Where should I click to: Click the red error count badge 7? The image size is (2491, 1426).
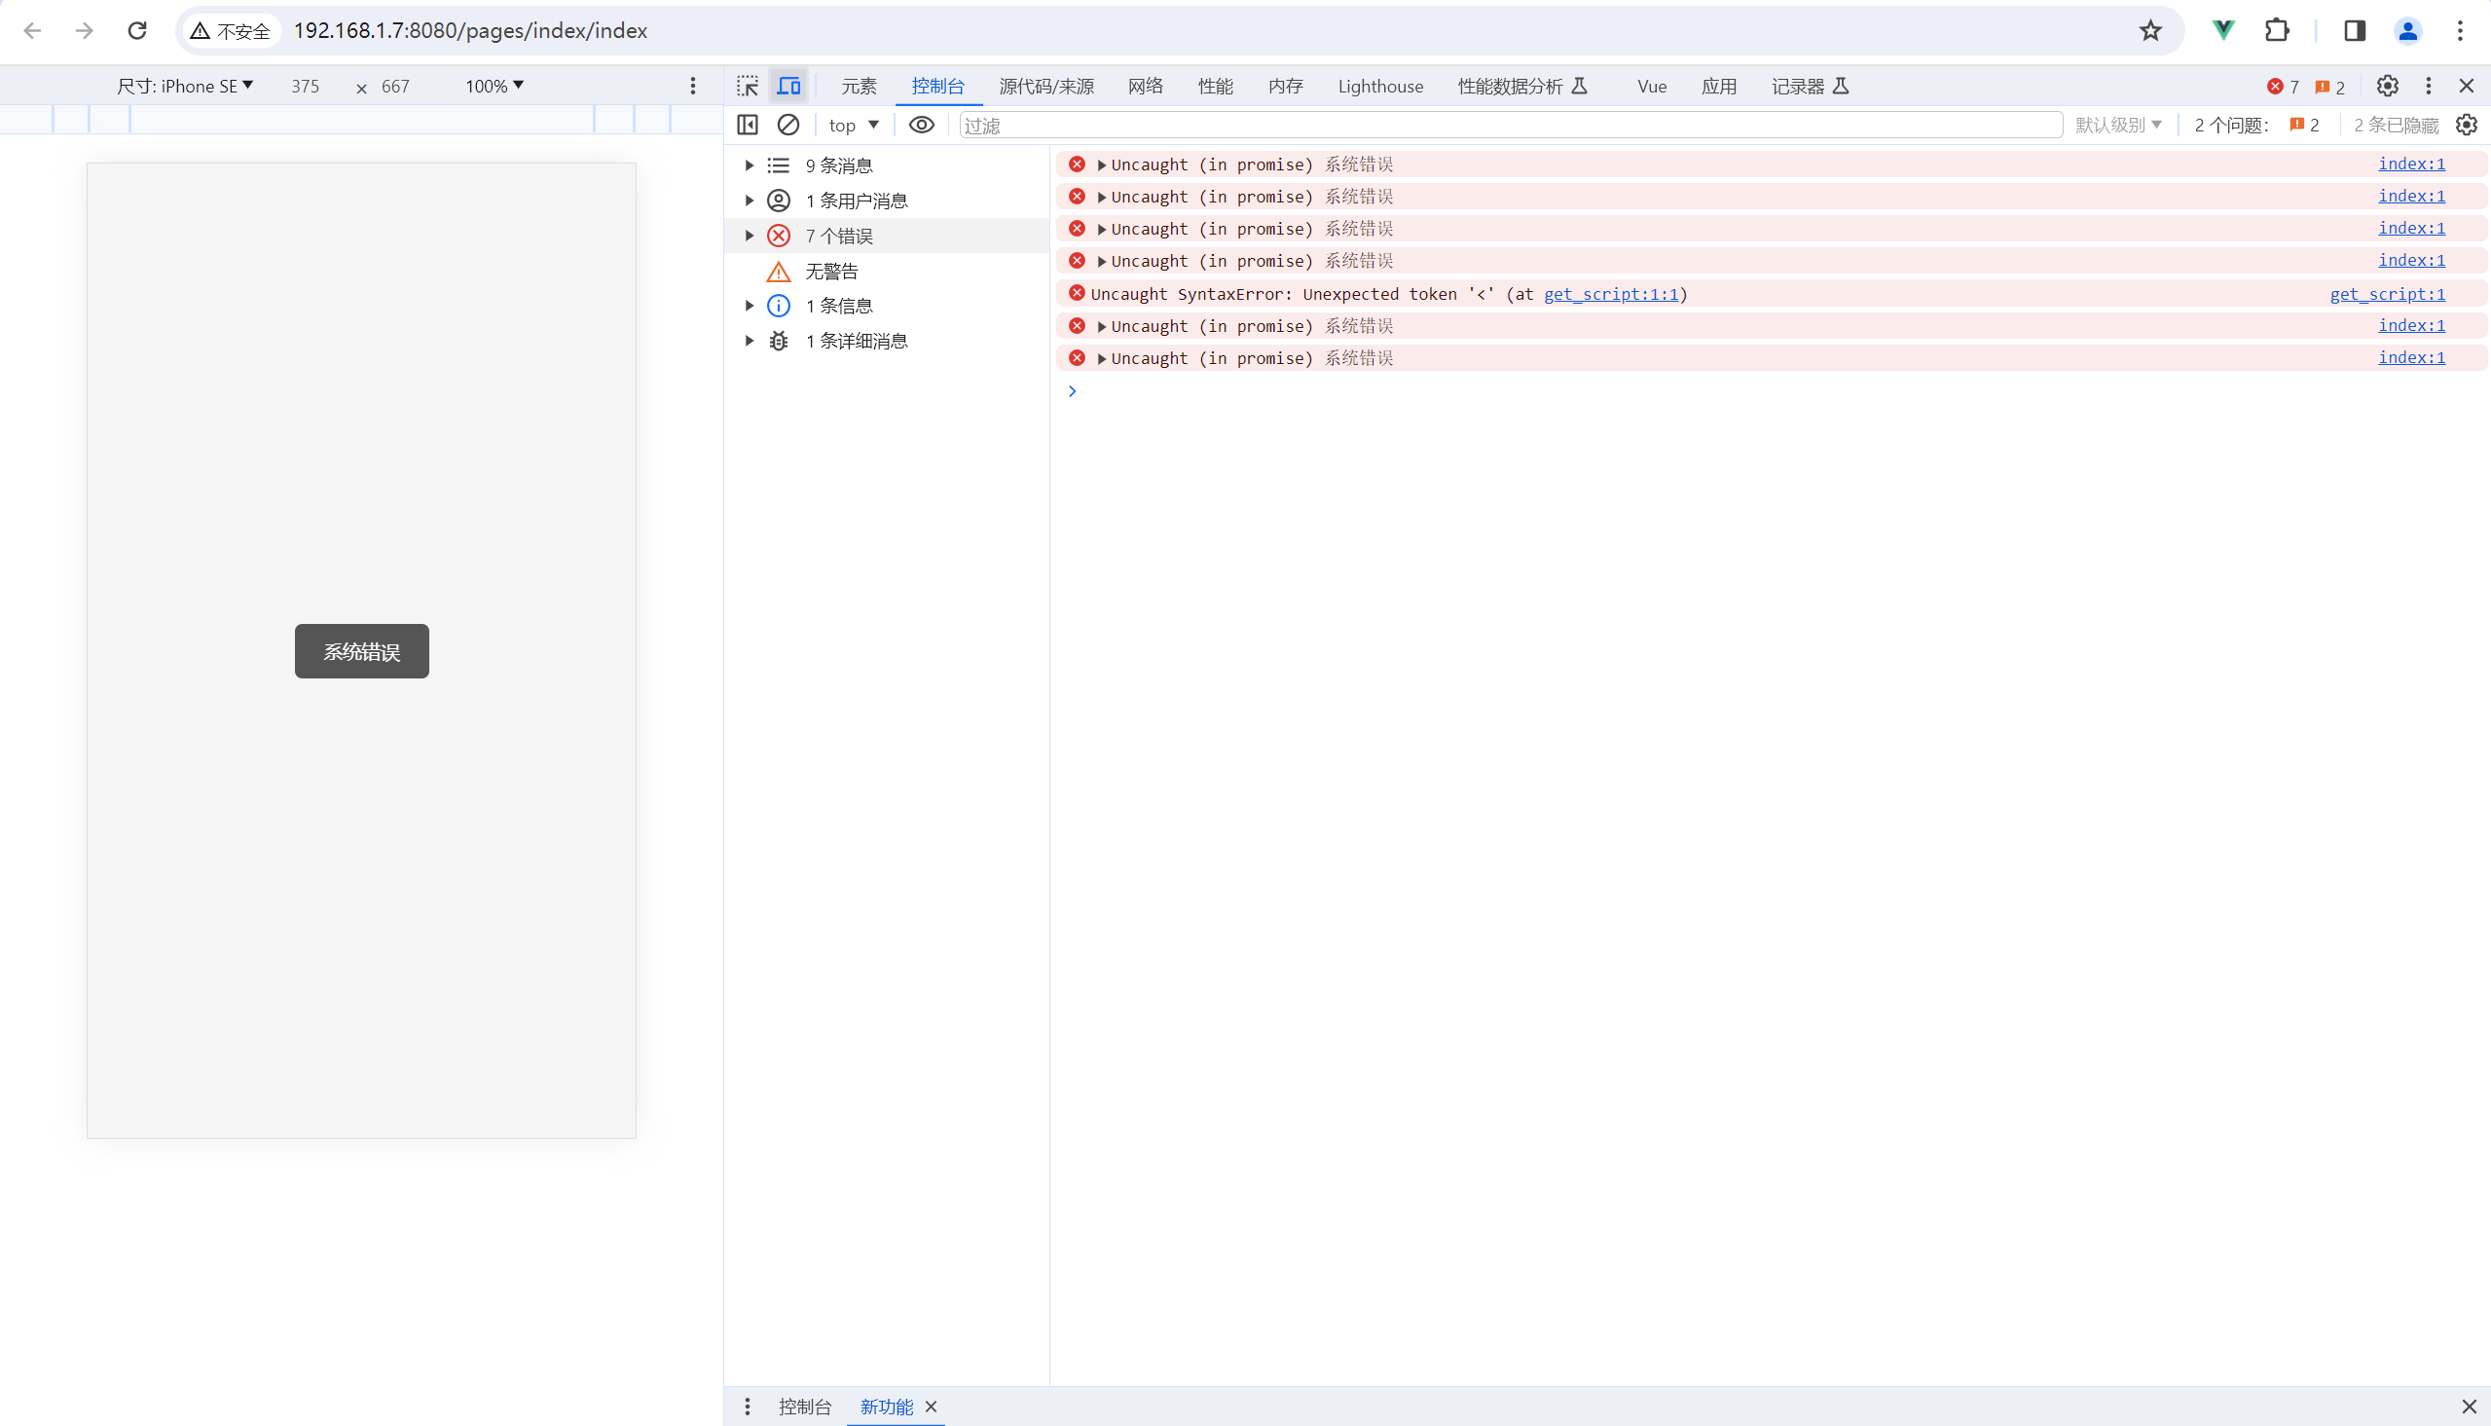2283,88
